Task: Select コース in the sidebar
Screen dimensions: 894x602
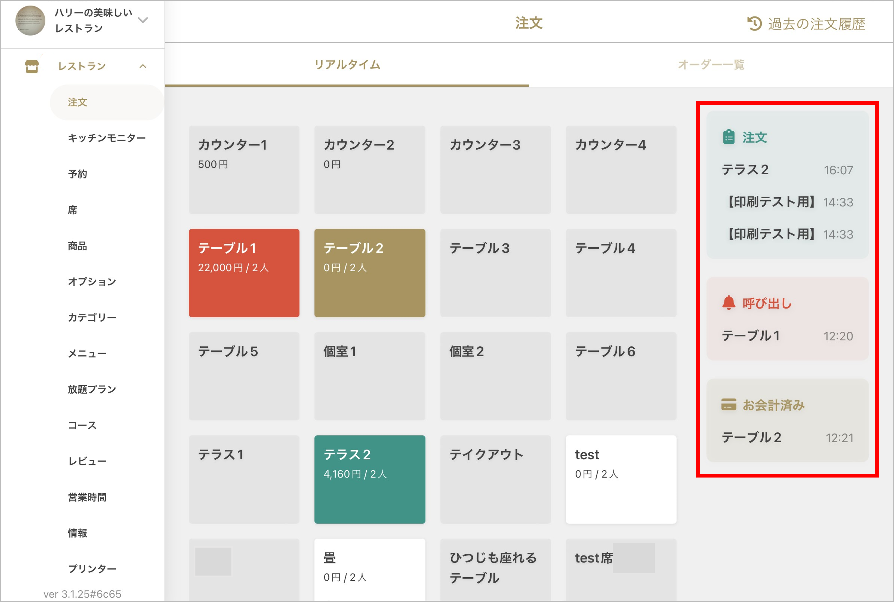Action: point(82,425)
